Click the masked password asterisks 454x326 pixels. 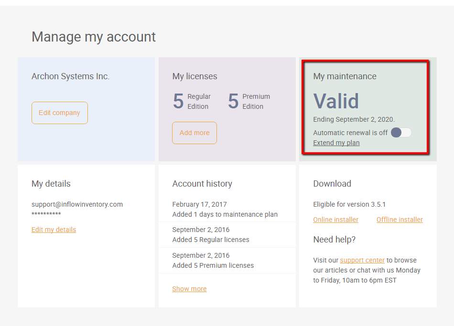[x=46, y=214]
